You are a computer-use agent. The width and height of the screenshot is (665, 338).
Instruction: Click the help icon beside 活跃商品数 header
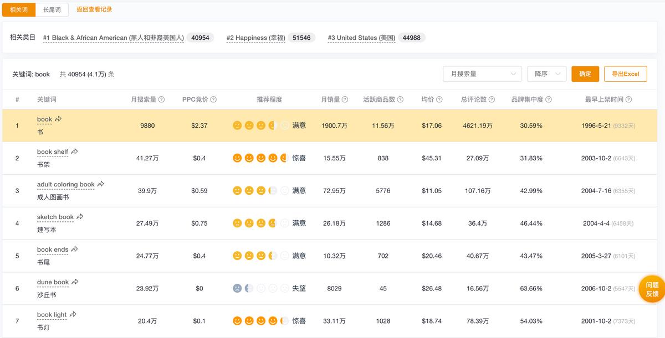pyautogui.click(x=401, y=100)
